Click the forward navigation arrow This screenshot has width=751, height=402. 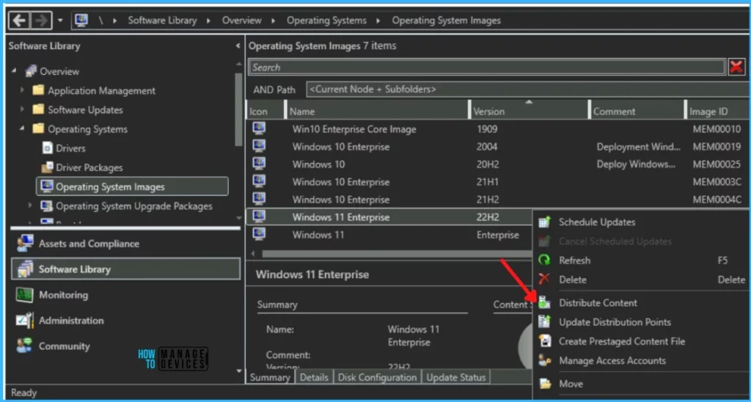pos(42,21)
